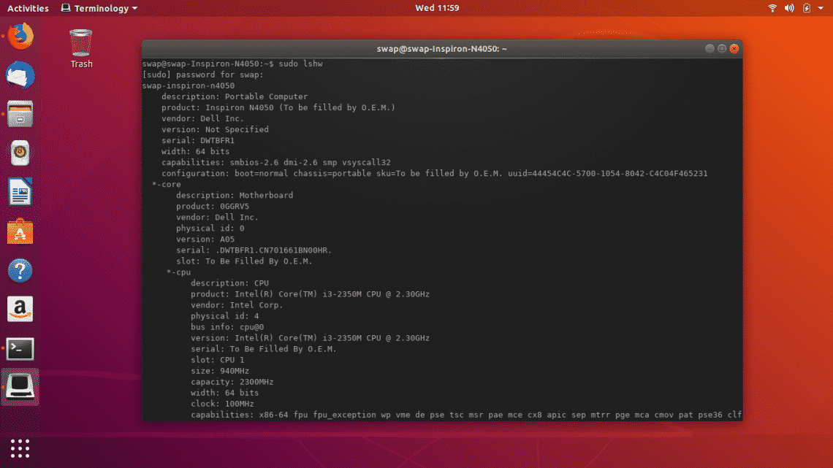The image size is (833, 468).
Task: Click the volume indicator icon
Action: pos(788,8)
